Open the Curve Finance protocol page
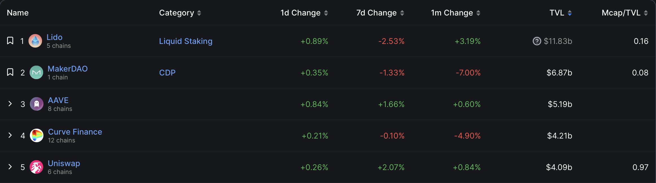The image size is (656, 183). [x=75, y=132]
